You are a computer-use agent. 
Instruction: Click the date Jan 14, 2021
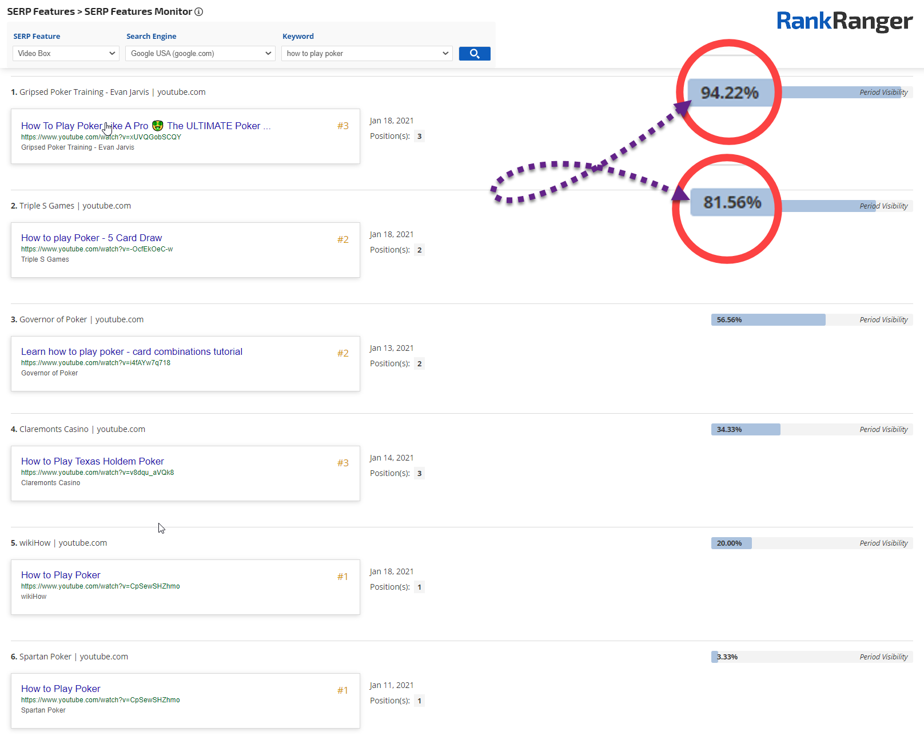pyautogui.click(x=392, y=458)
